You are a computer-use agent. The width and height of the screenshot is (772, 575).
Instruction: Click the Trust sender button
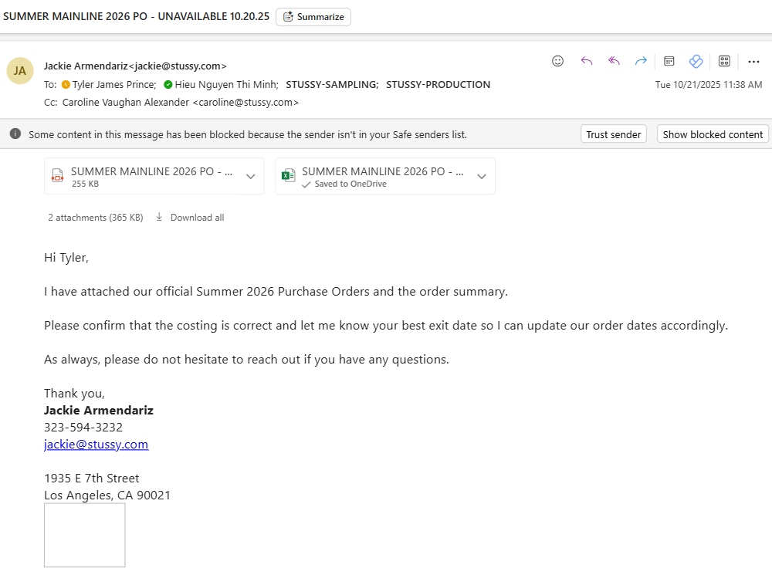(x=614, y=134)
